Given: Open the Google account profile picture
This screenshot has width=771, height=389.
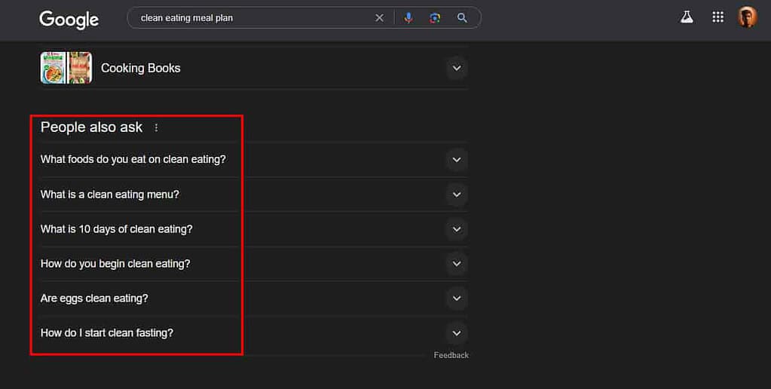Looking at the screenshot, I should tap(747, 17).
